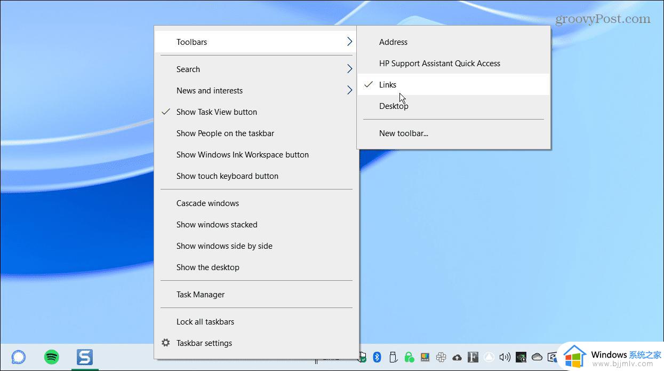This screenshot has height=371, width=664.
Task: Click the OneDrive cloud tray icon
Action: tap(537, 357)
